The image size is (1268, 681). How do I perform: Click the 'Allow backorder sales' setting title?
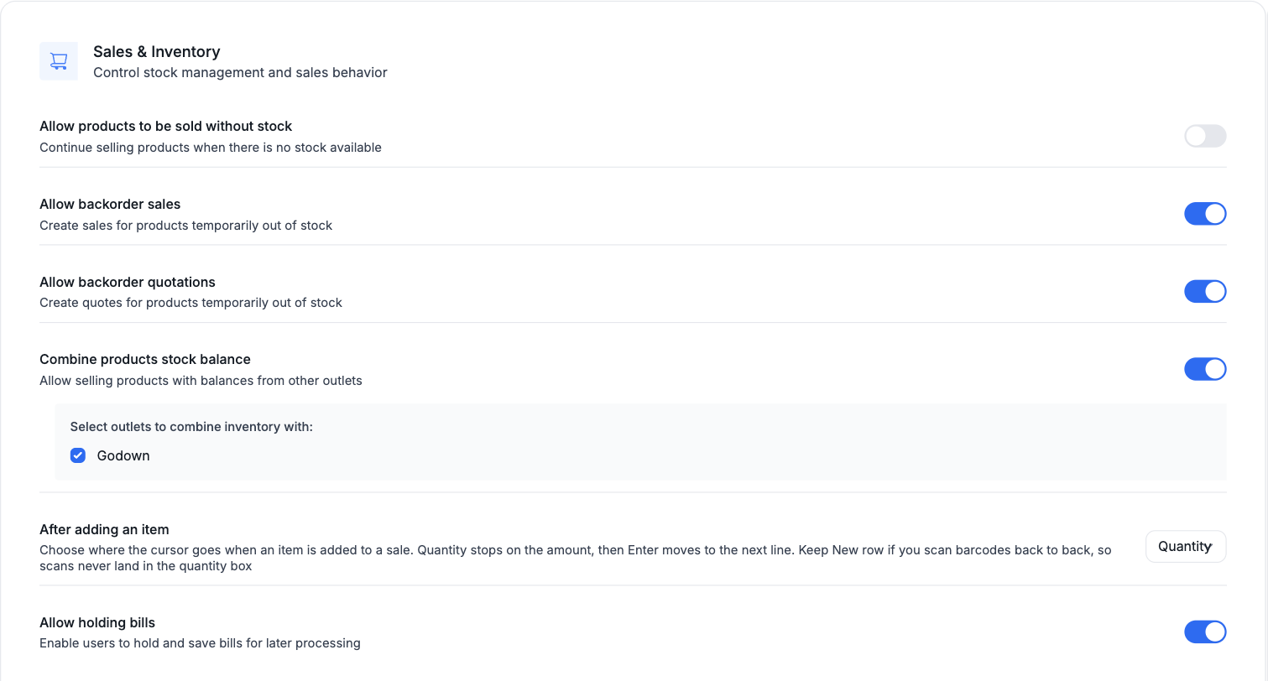(110, 204)
